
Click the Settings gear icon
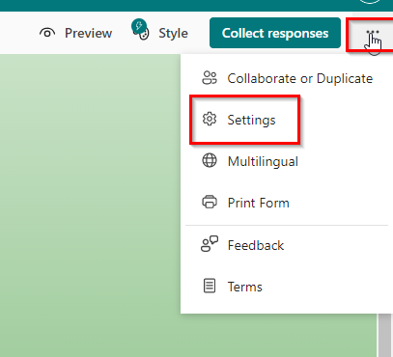210,120
